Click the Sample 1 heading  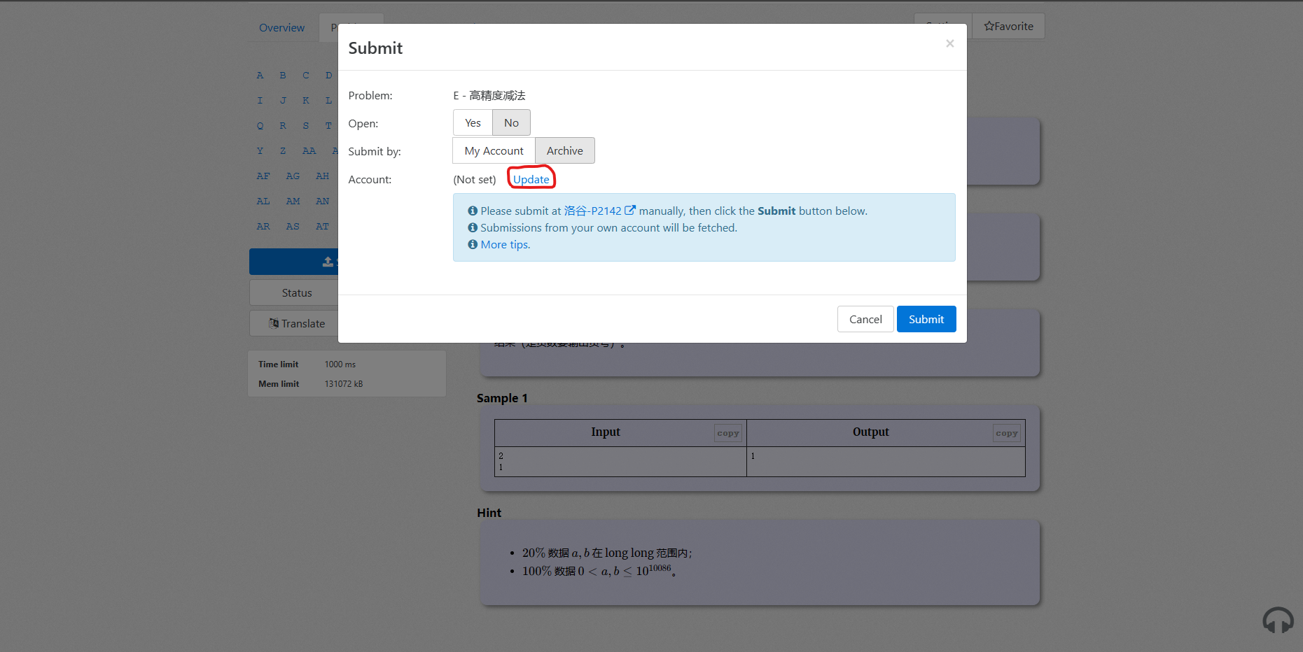(x=502, y=398)
